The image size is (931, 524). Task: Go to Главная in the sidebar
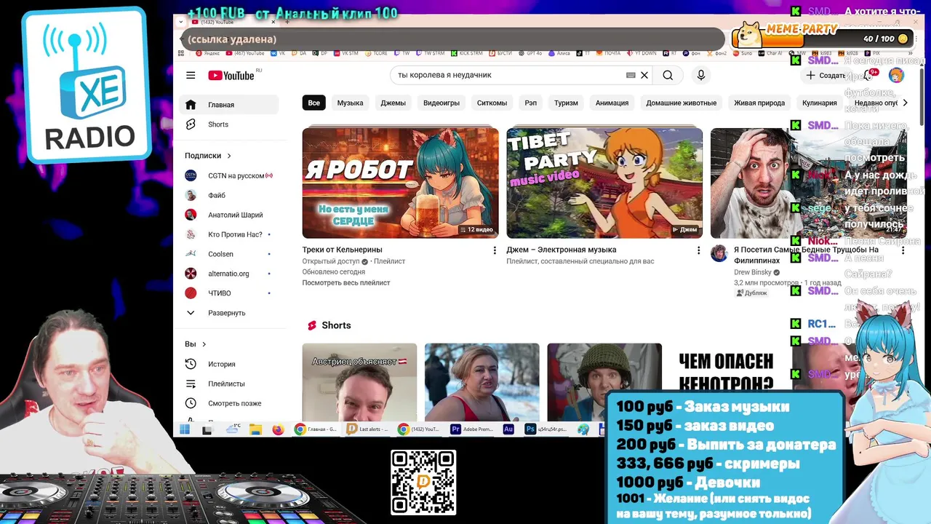pos(228,105)
